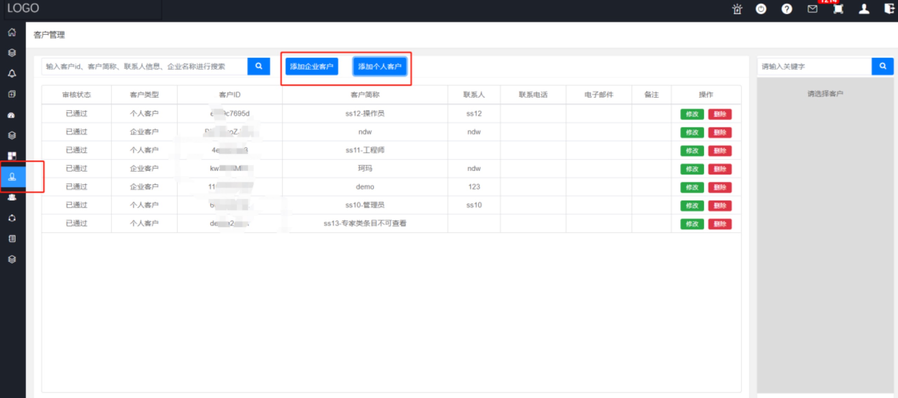
Task: Click 添加企业客户 button
Action: [x=311, y=67]
